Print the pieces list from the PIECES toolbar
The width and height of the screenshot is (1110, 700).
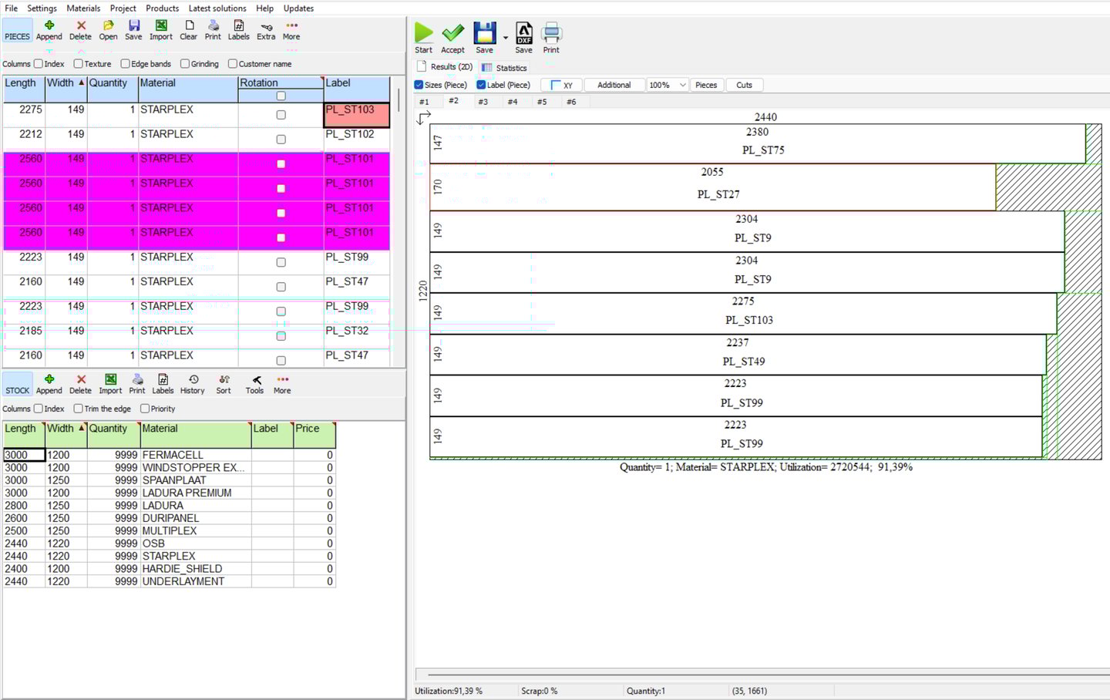[213, 30]
